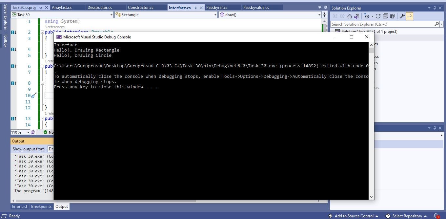Open Home view in Solution Explorer
Image resolution: width=446 pixels, height=219 pixels.
(x=350, y=16)
